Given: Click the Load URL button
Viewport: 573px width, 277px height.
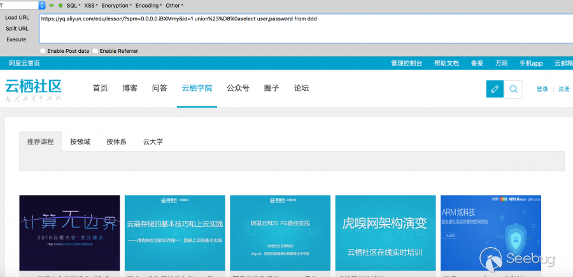Looking at the screenshot, I should [x=17, y=17].
